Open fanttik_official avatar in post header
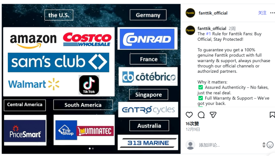The image size is (275, 156). pyautogui.click(x=190, y=13)
